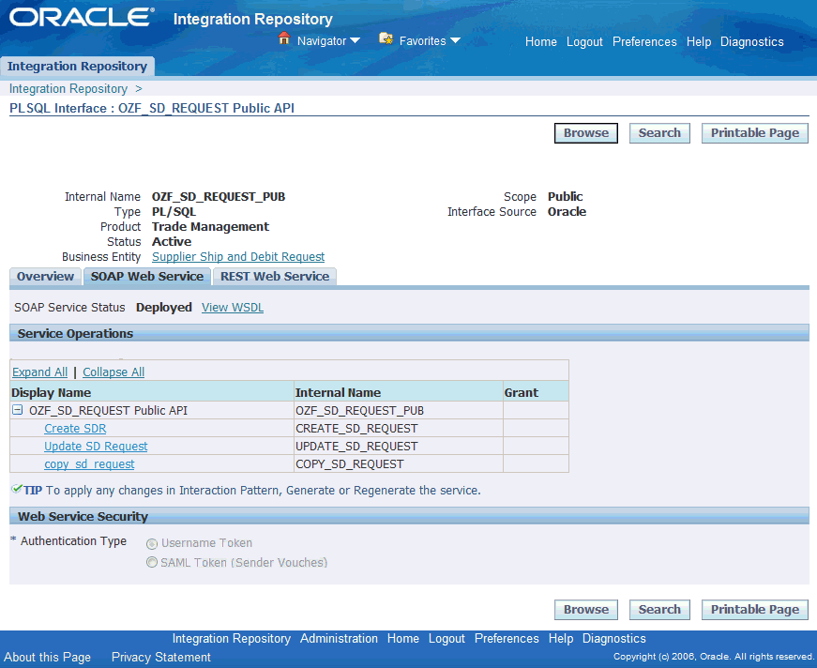Click the page title PLSQL Interface heading

pyautogui.click(x=152, y=108)
